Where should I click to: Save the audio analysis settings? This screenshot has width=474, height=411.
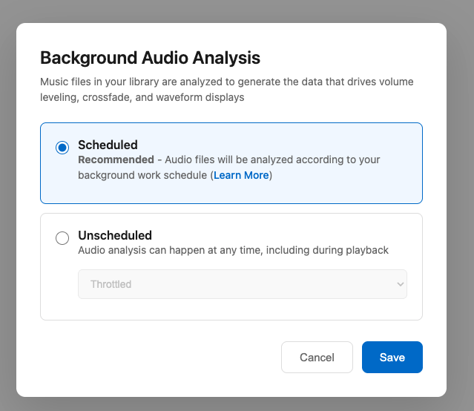point(392,357)
